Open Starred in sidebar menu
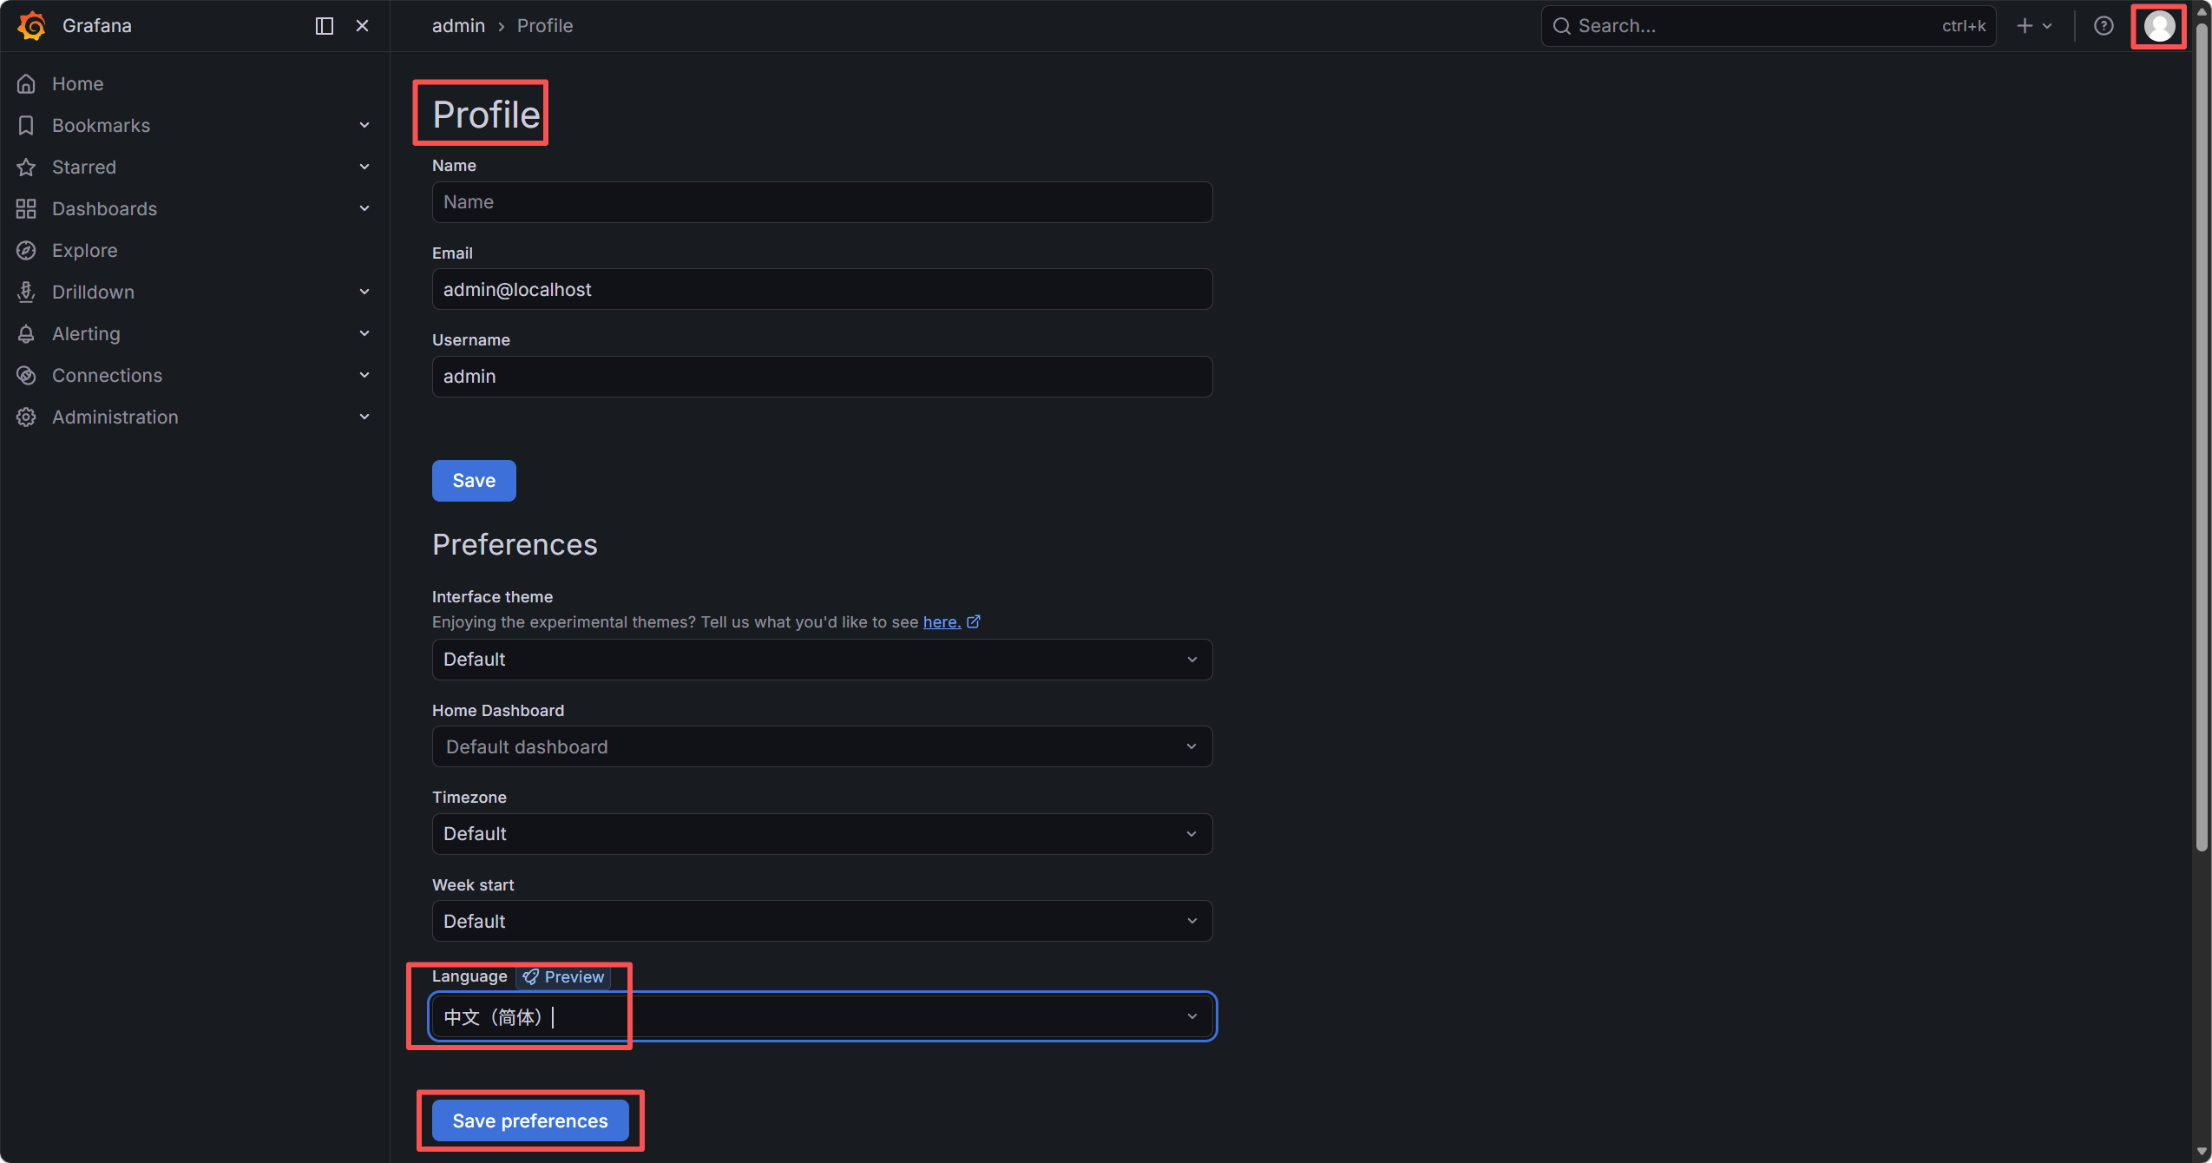 tap(84, 168)
